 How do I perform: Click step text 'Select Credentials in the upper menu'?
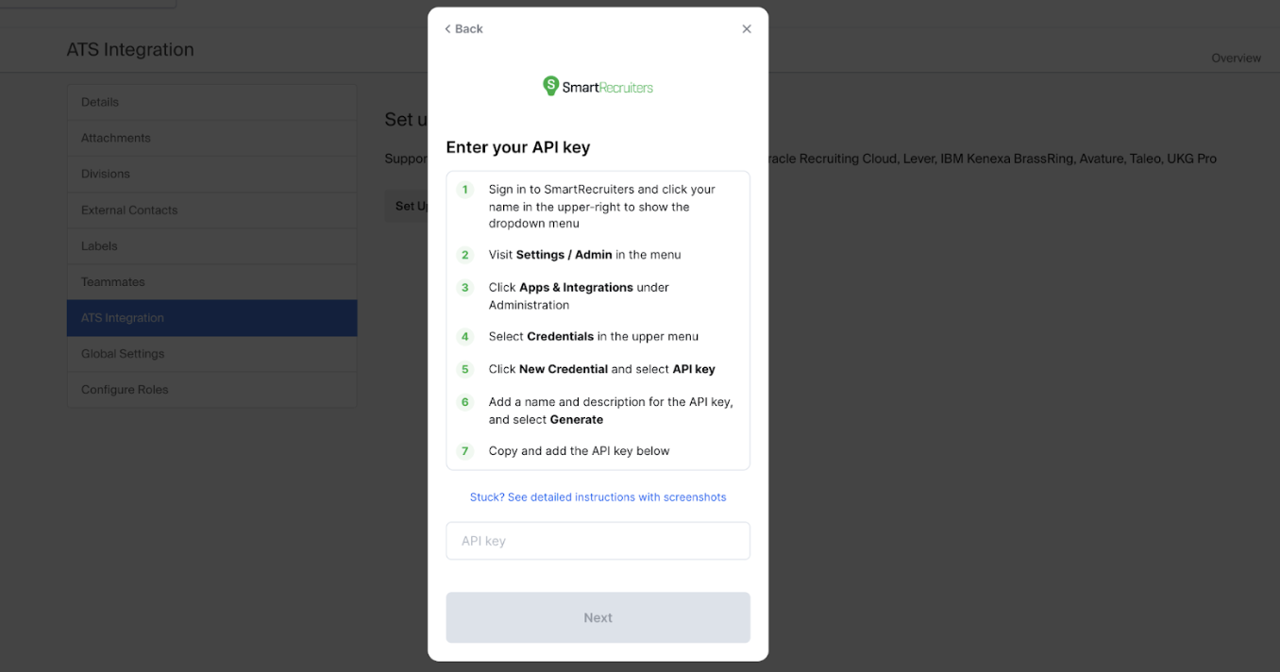(x=594, y=336)
